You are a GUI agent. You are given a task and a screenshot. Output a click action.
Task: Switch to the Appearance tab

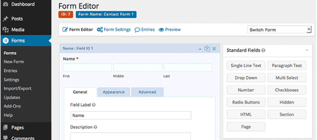114,92
